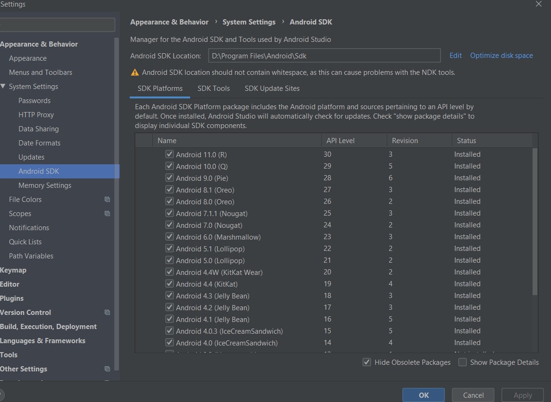551x402 pixels.
Task: Click the Optimize disk space link
Action: (x=501, y=56)
